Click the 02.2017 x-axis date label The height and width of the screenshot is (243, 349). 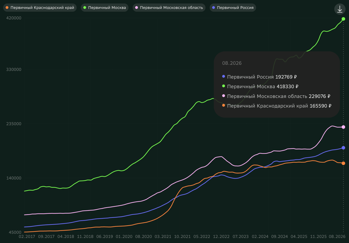[x=26, y=237]
